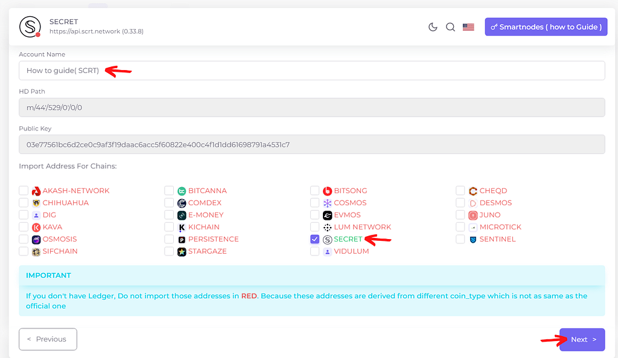Click DIG chain label
This screenshot has height=358, width=618.
click(x=49, y=215)
